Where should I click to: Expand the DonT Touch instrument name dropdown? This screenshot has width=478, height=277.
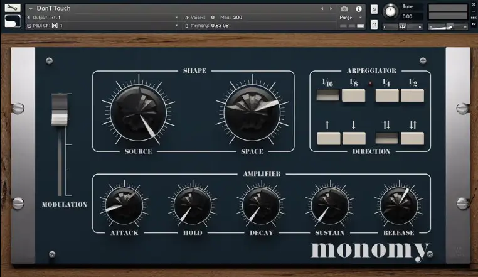pos(31,9)
